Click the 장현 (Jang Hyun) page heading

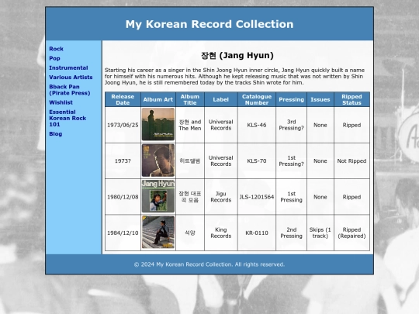[x=237, y=56]
